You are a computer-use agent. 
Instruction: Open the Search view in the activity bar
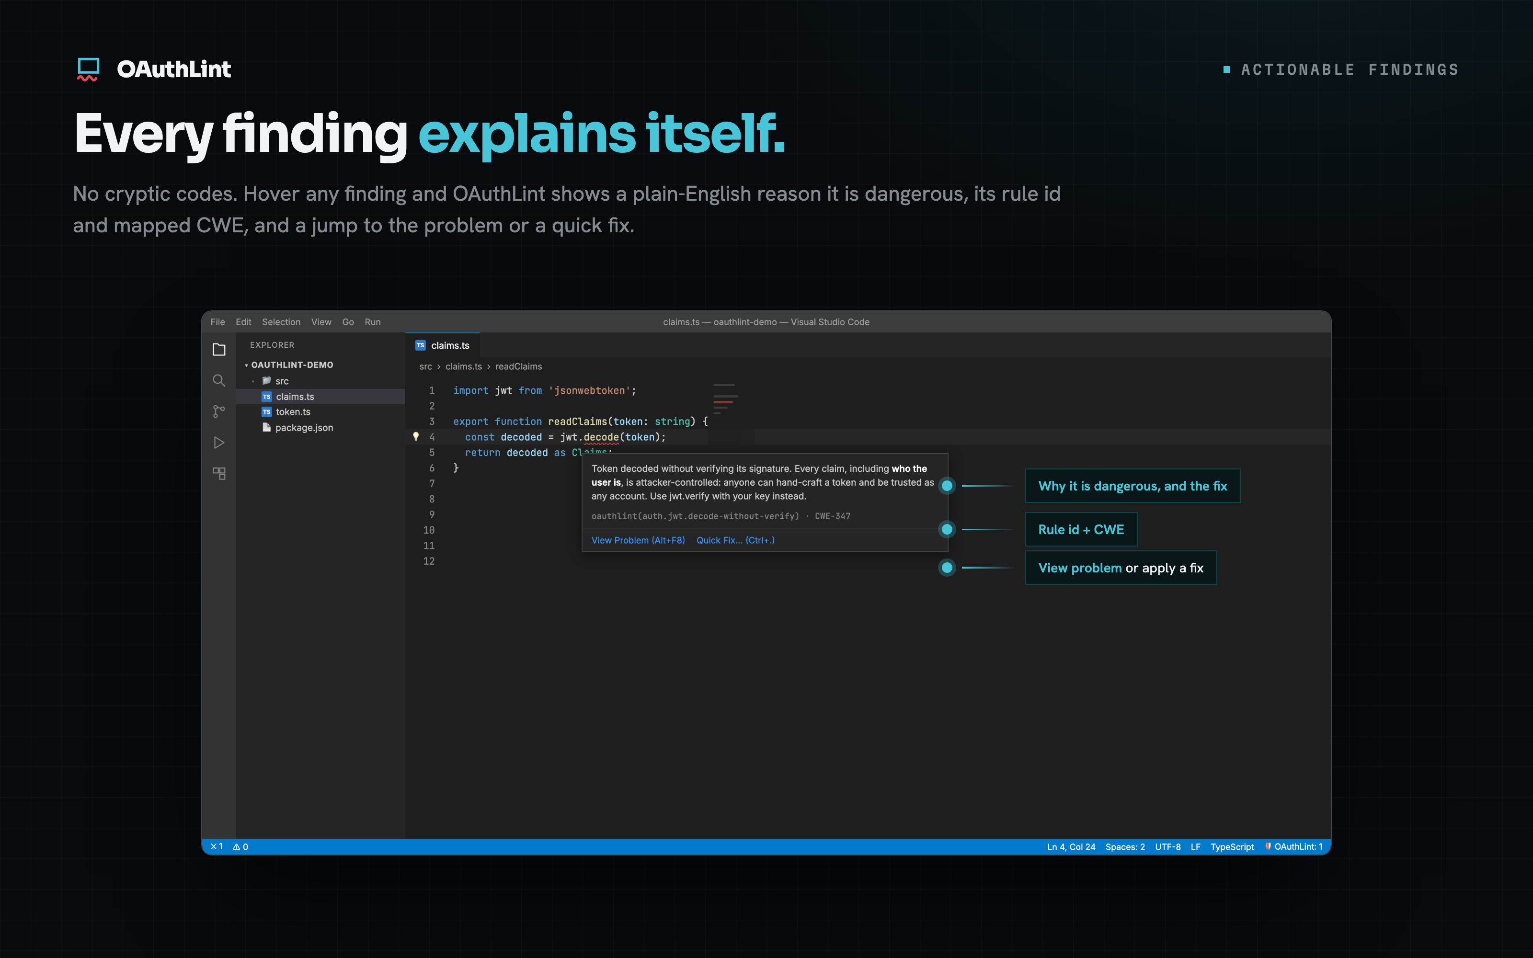point(218,381)
